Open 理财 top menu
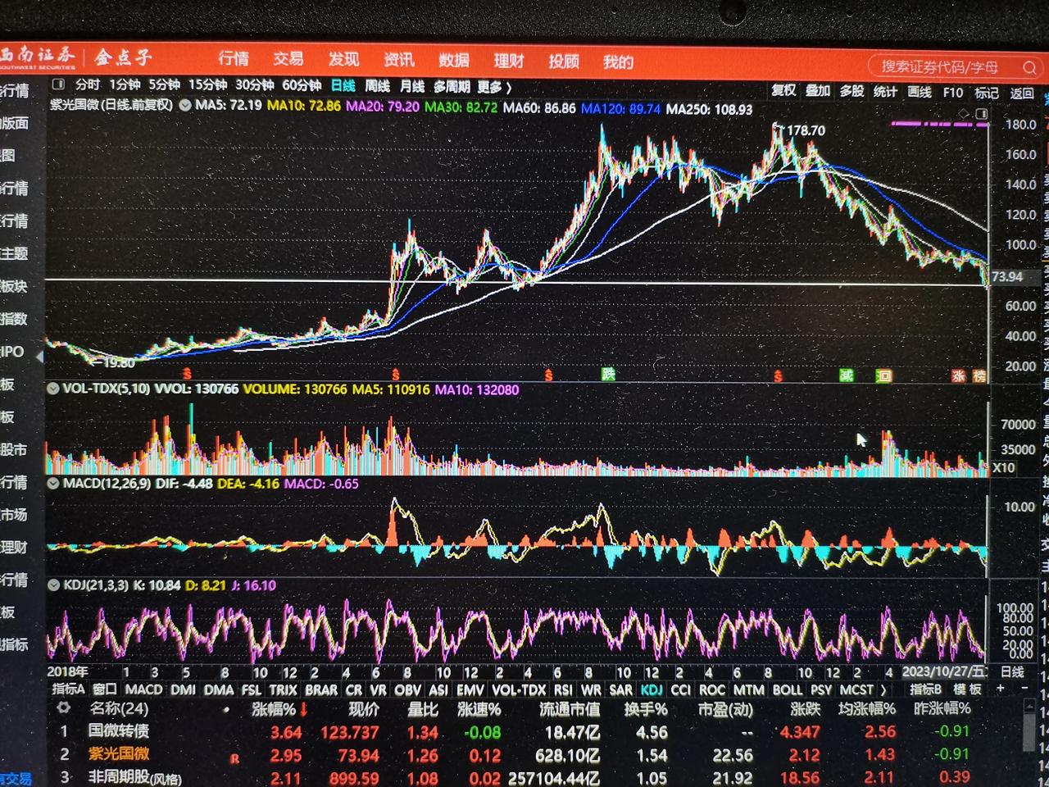1049x787 pixels. pos(509,61)
